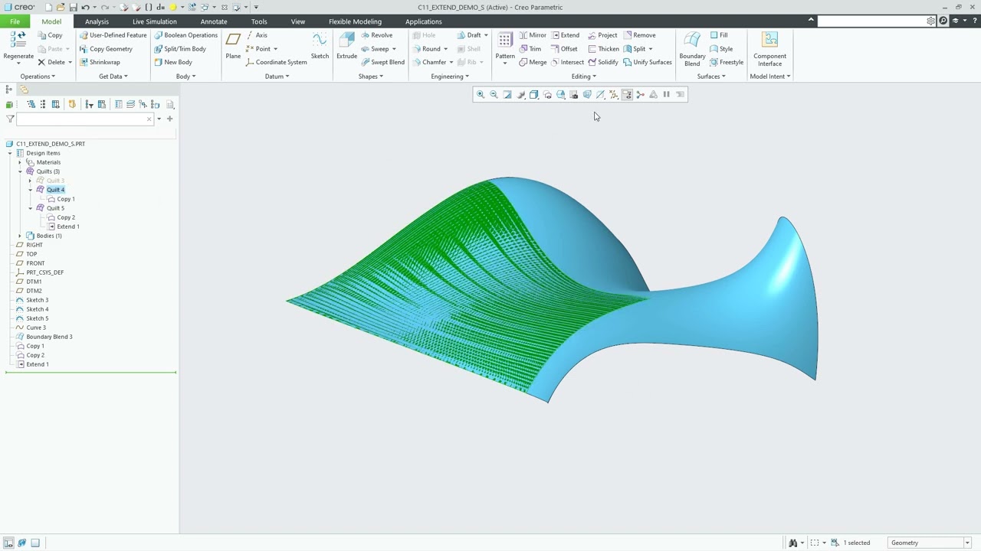The height and width of the screenshot is (551, 981).
Task: Zoom in using graphics toolbar magnifier
Action: click(481, 95)
